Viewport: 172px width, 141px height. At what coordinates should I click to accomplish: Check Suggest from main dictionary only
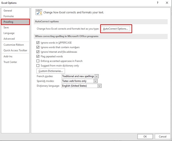[x=38, y=66]
